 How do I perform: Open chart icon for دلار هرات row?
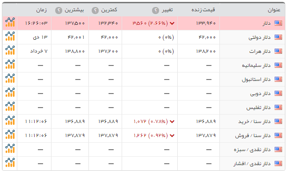pyautogui.click(x=10, y=51)
